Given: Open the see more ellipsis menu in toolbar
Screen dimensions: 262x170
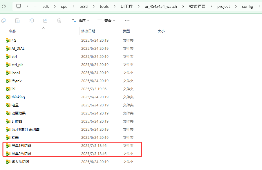Looking at the screenshot, I should [127, 21].
